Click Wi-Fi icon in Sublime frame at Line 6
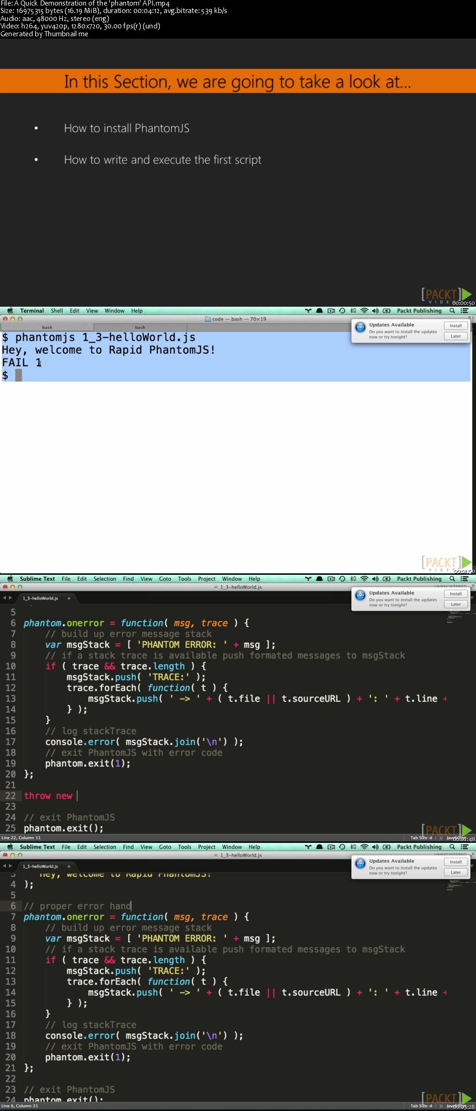 (x=364, y=847)
